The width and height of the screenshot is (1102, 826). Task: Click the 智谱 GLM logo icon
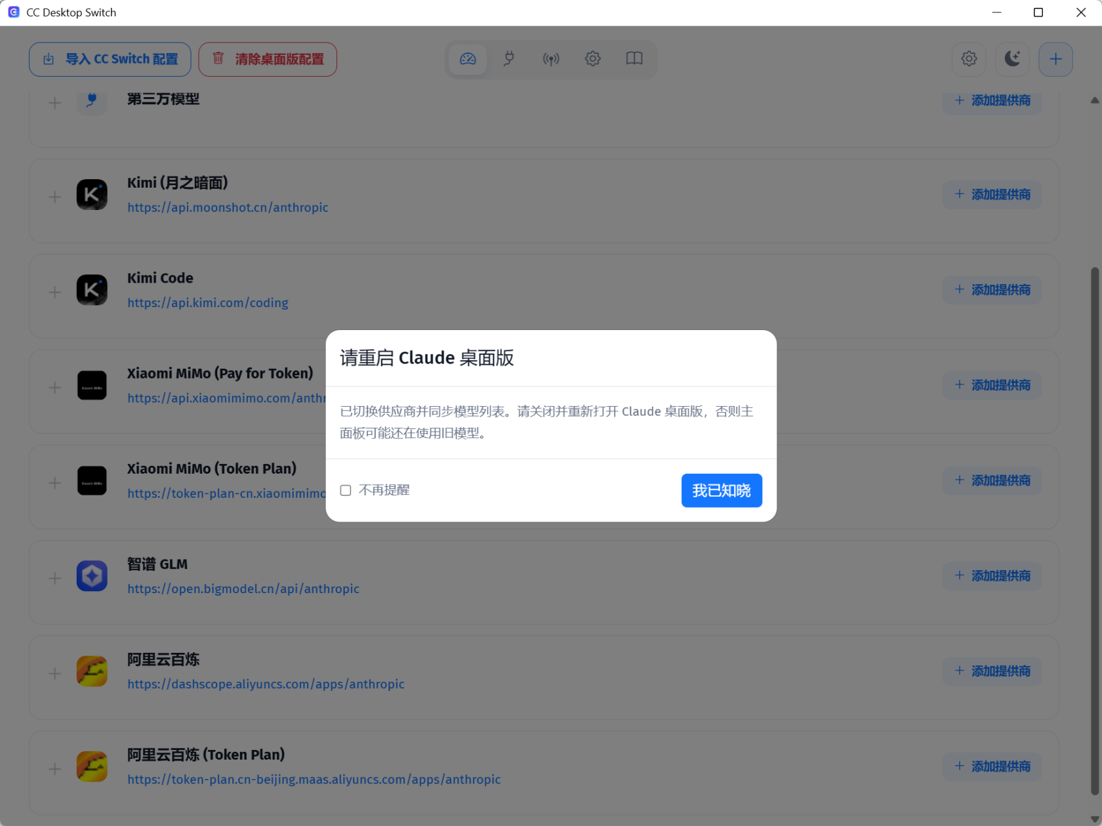92,576
